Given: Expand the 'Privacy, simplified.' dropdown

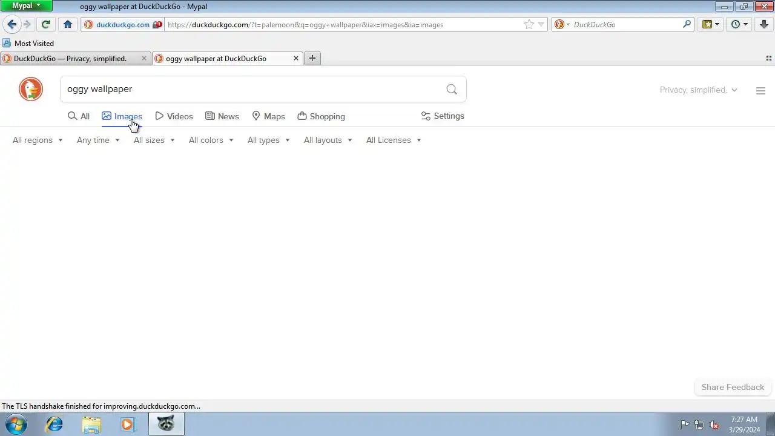Looking at the screenshot, I should click(699, 90).
